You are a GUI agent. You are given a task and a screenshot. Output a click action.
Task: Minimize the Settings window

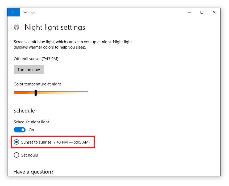tap(190, 12)
